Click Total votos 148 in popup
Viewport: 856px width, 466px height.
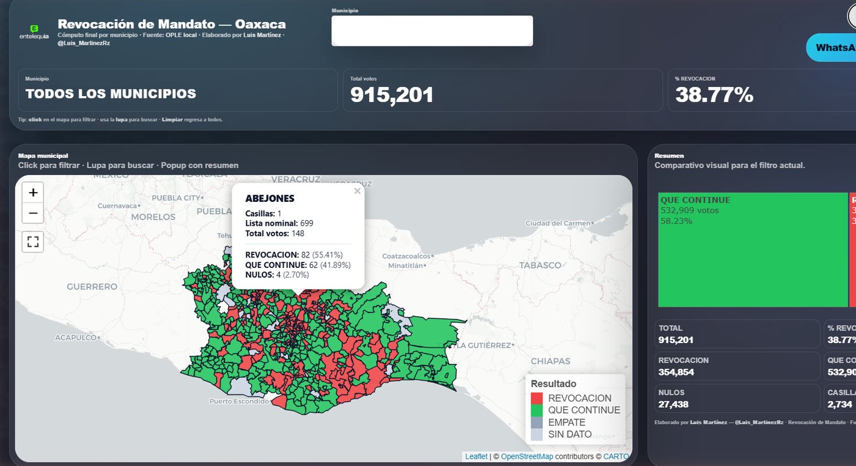(x=275, y=234)
